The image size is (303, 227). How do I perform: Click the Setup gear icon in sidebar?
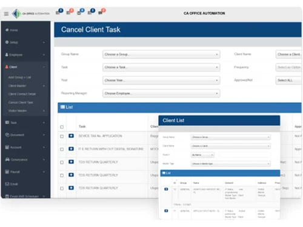point(7,42)
